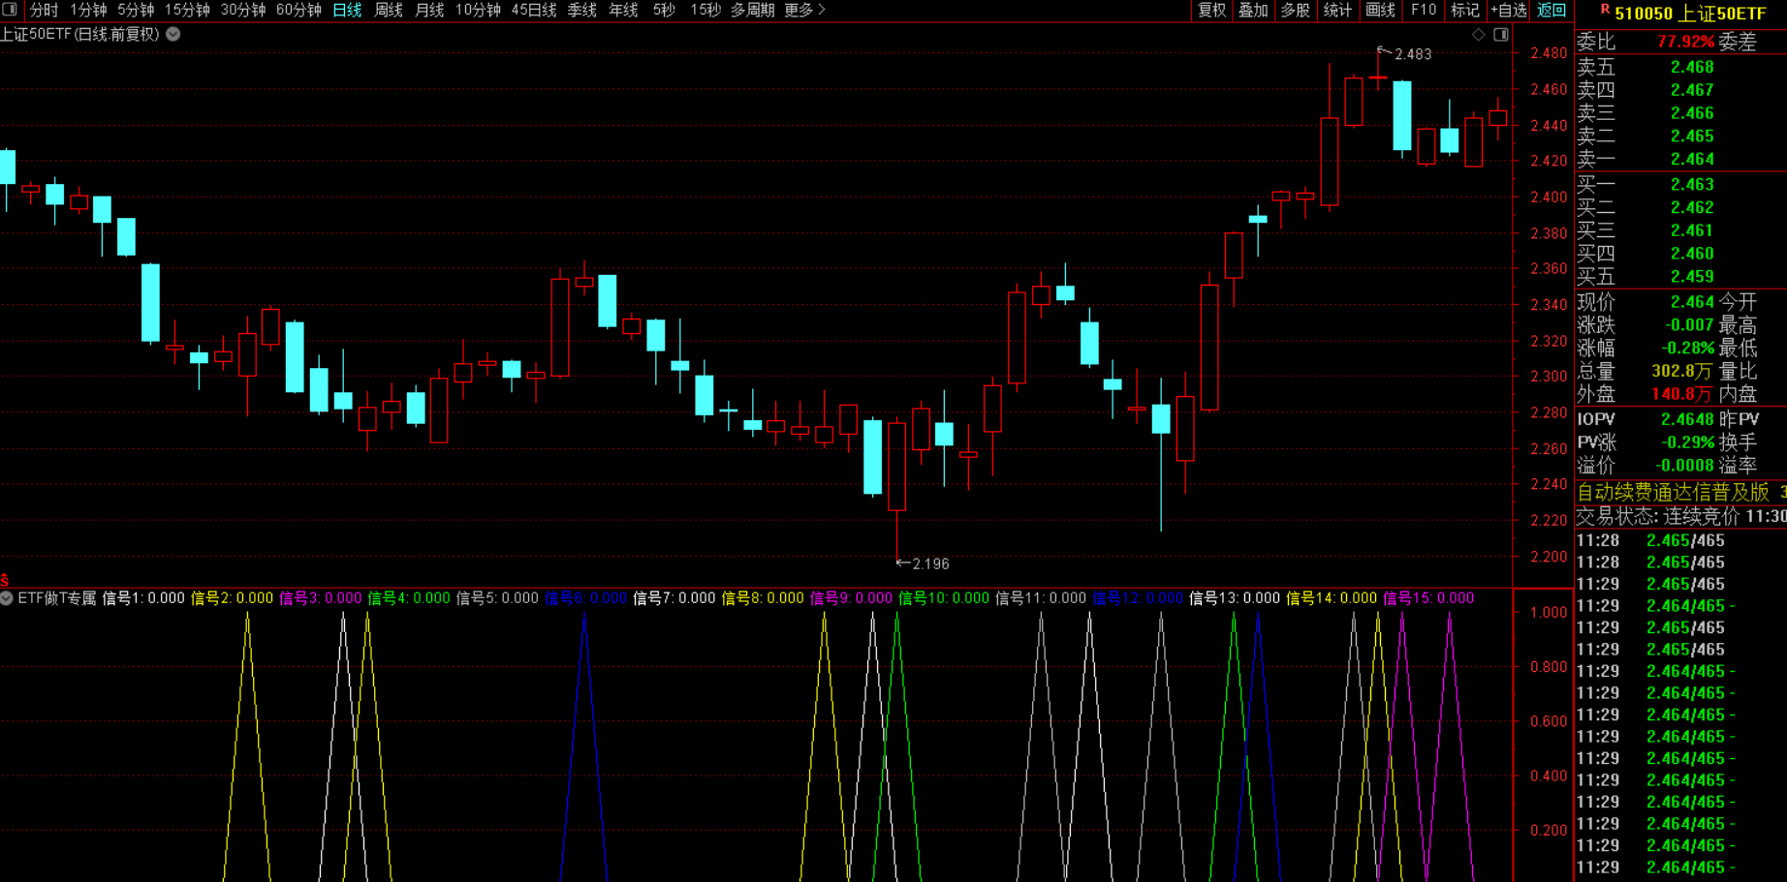
Task: Select the 15秒 period
Action: click(705, 10)
